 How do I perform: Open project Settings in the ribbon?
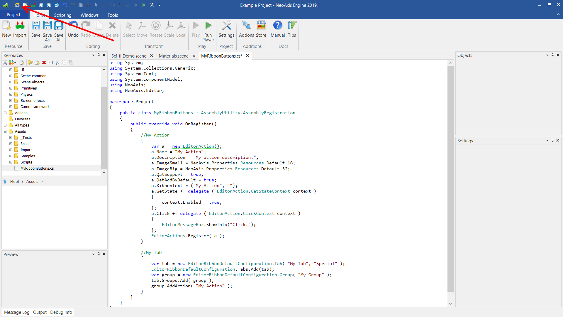coord(226,26)
